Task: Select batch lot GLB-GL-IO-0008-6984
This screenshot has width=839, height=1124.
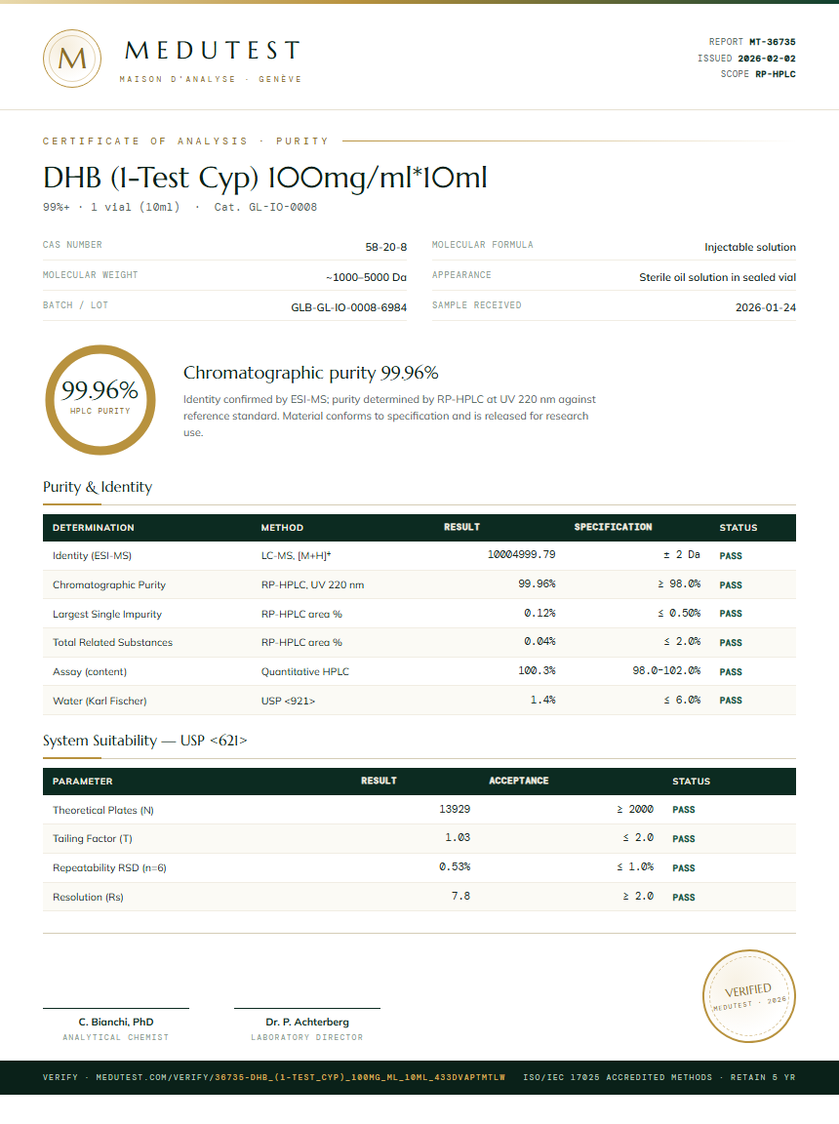Action: (x=349, y=306)
